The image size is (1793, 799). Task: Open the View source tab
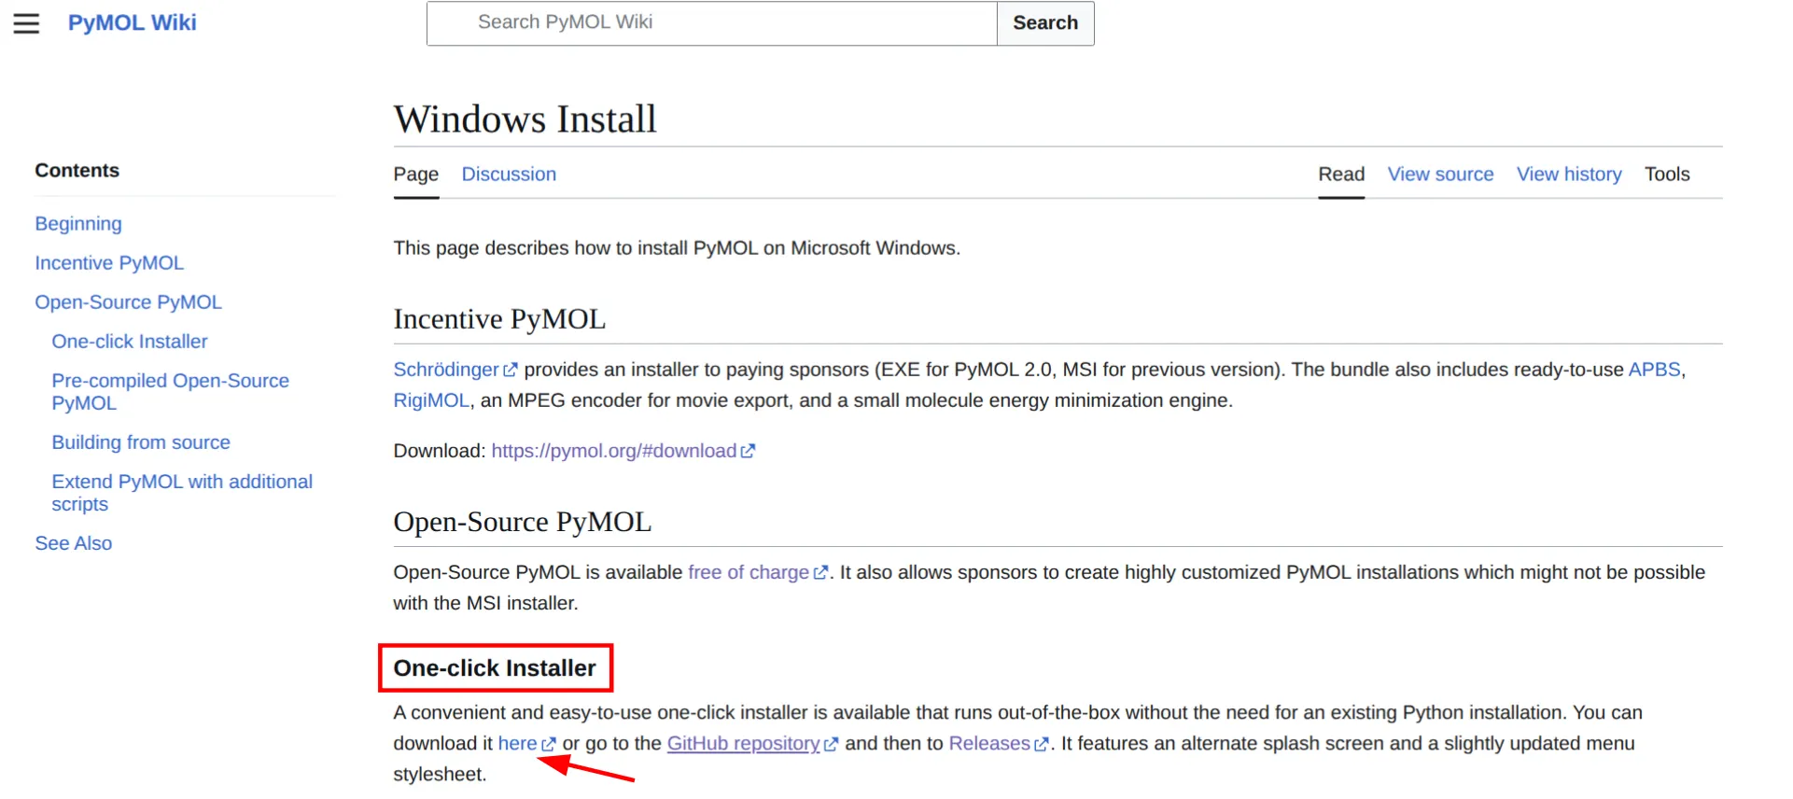coord(1440,175)
